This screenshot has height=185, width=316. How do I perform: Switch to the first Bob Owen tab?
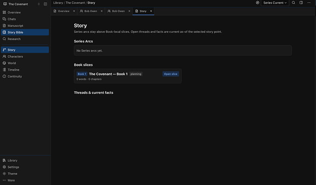[x=91, y=11]
